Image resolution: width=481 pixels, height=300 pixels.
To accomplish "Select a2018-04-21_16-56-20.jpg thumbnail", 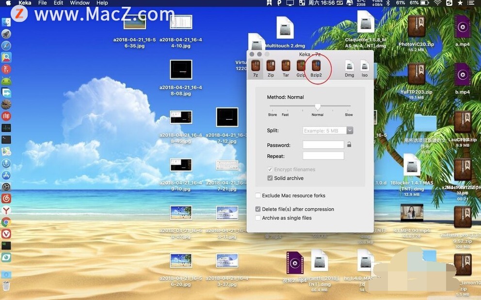I will (181, 260).
